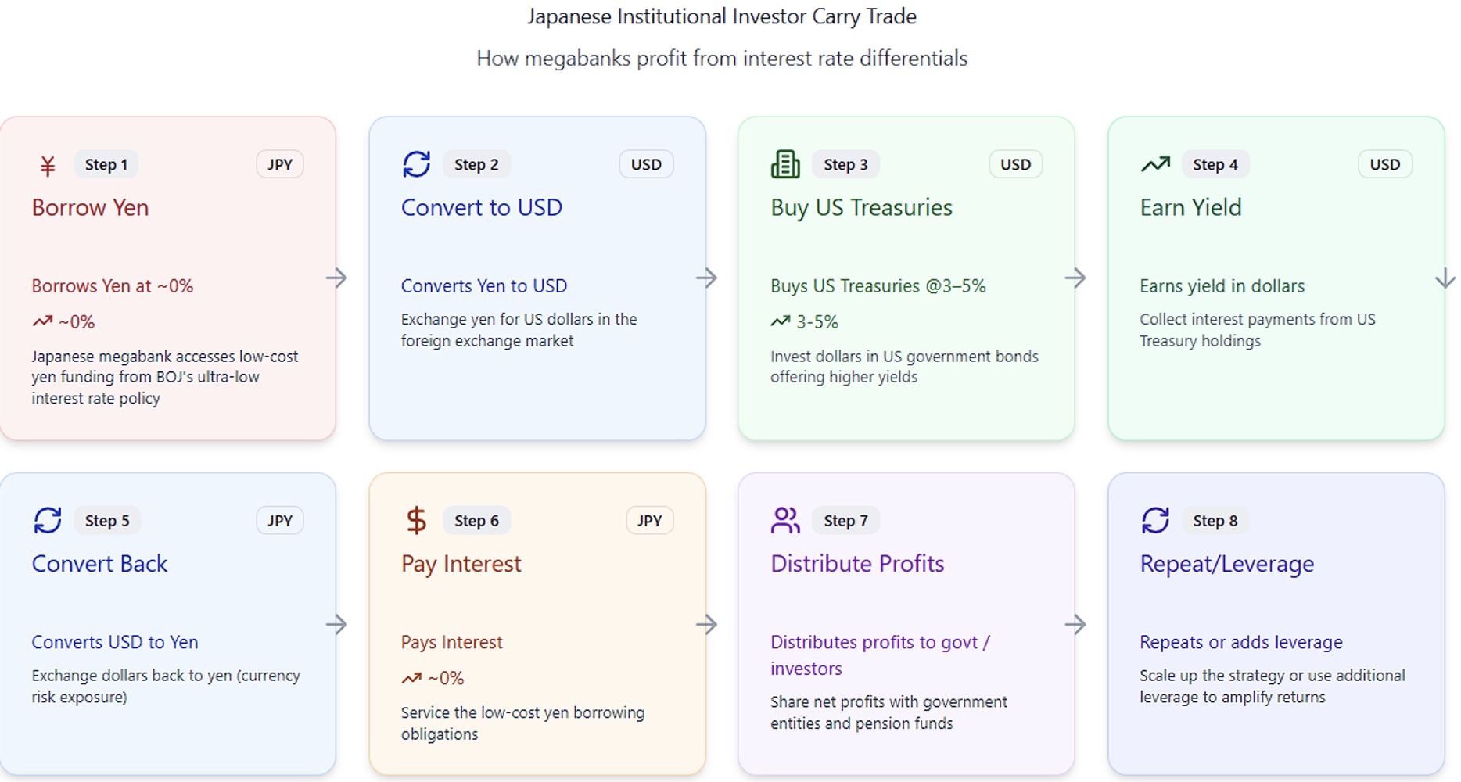Click the trending-up icon beside Step 4
Image resolution: width=1461 pixels, height=782 pixels.
coord(1155,164)
